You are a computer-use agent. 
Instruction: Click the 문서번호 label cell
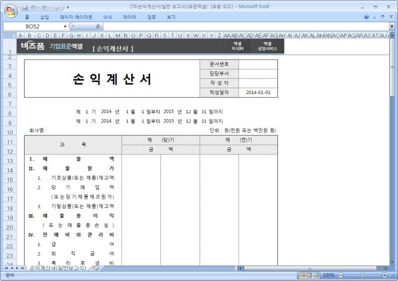click(x=219, y=64)
